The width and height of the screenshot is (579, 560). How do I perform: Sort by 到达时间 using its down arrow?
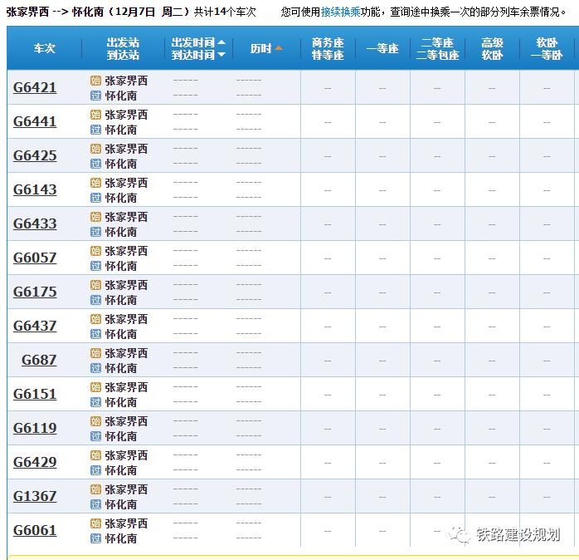[221, 55]
